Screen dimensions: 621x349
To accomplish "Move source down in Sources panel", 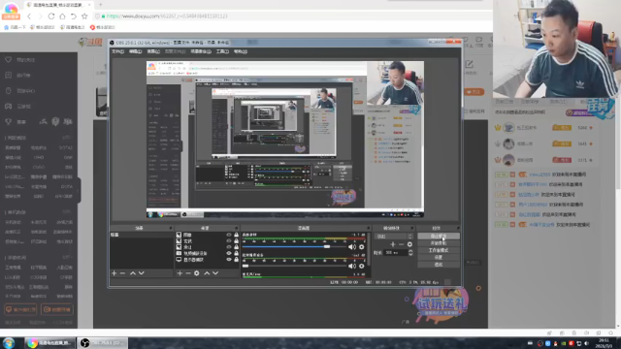I will [x=215, y=273].
